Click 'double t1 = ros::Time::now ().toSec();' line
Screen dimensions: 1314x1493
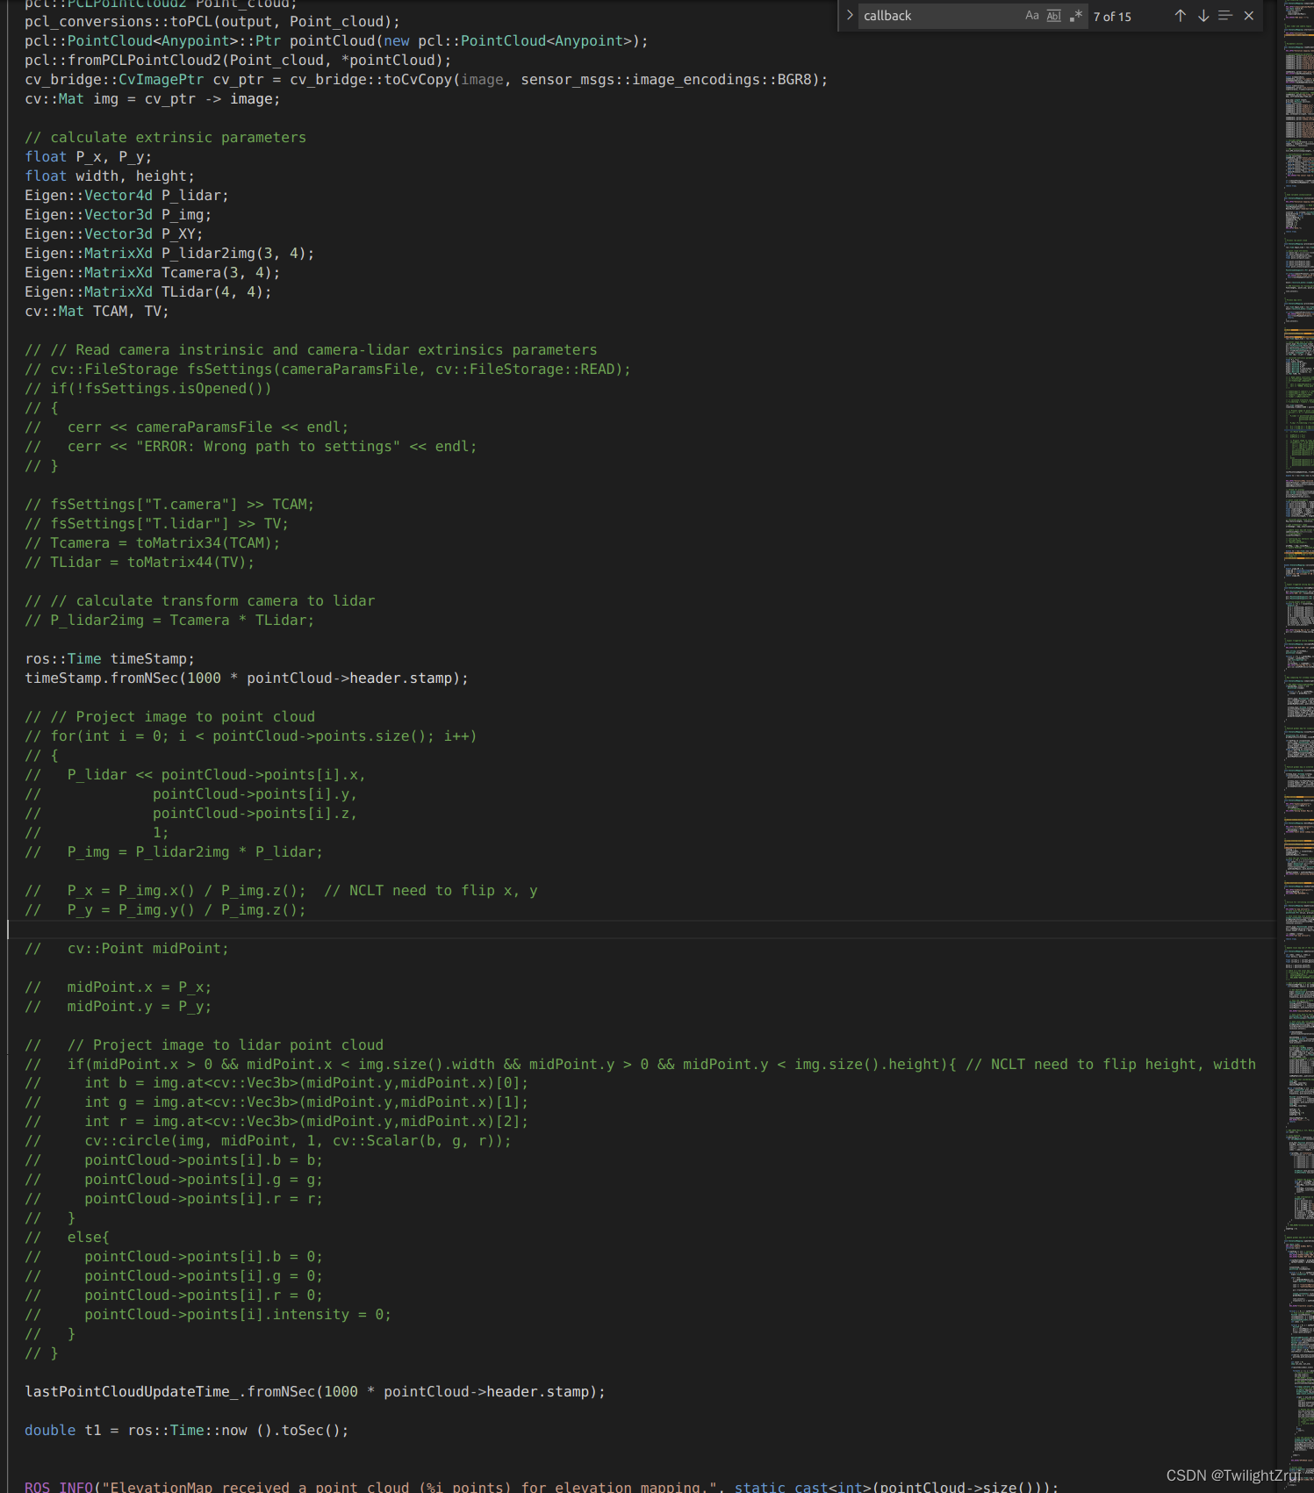pos(187,1431)
